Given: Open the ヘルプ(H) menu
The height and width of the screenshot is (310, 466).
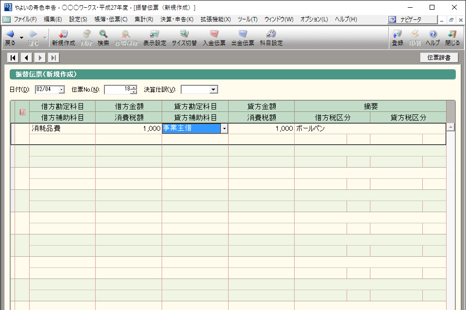Looking at the screenshot, I should pyautogui.click(x=346, y=19).
